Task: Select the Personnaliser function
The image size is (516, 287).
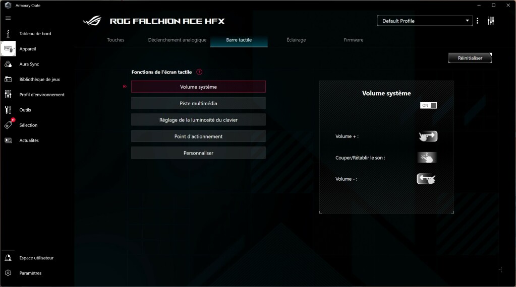Action: point(198,153)
